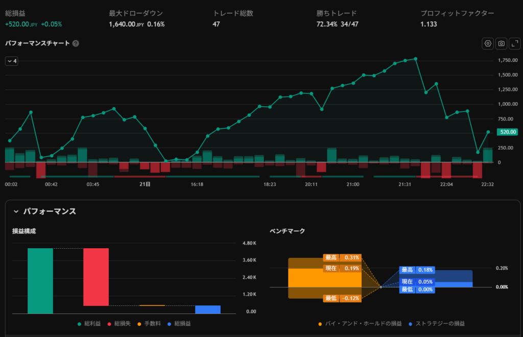Toggle 総利益 series in legend
Image resolution: width=523 pixels, height=337 pixels.
[89, 324]
